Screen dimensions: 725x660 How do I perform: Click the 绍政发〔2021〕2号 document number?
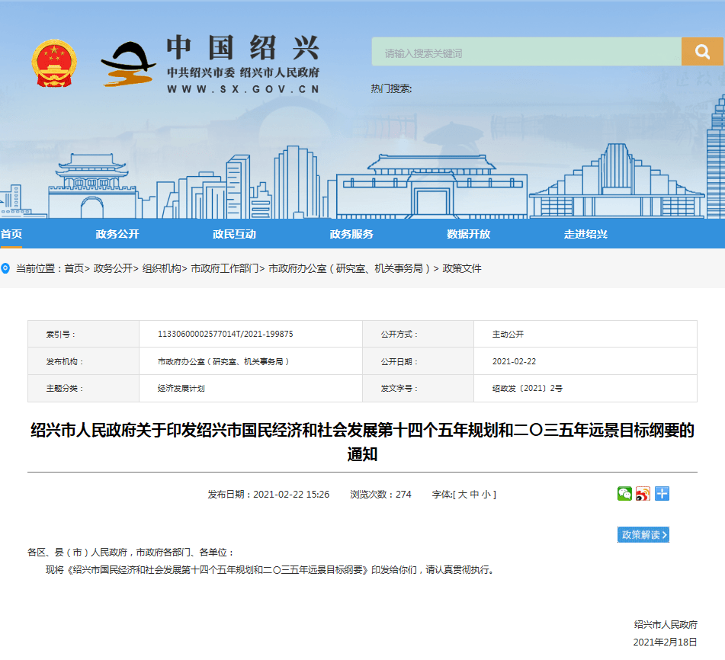point(527,388)
